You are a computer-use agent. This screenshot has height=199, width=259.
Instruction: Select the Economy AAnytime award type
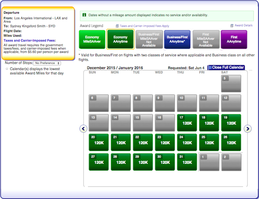(x=120, y=39)
